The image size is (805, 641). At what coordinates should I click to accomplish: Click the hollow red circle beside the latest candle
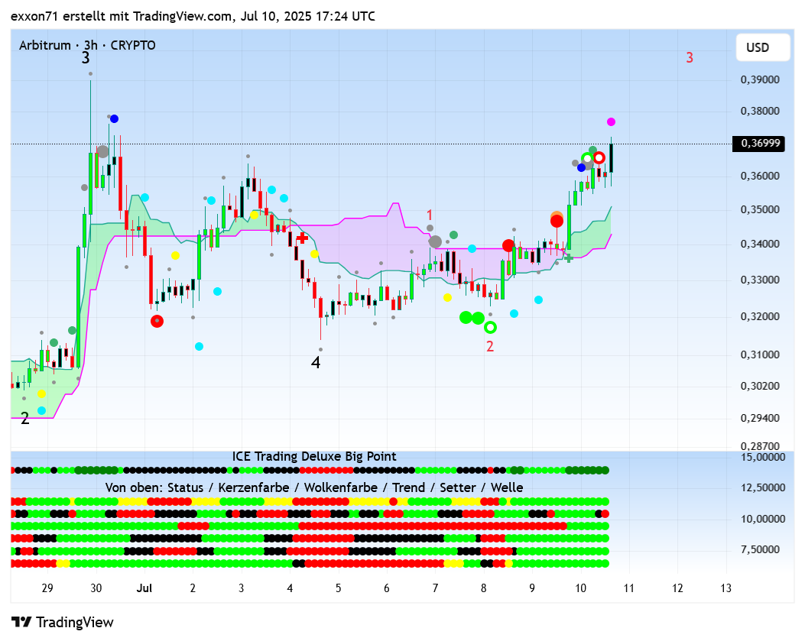click(x=600, y=158)
